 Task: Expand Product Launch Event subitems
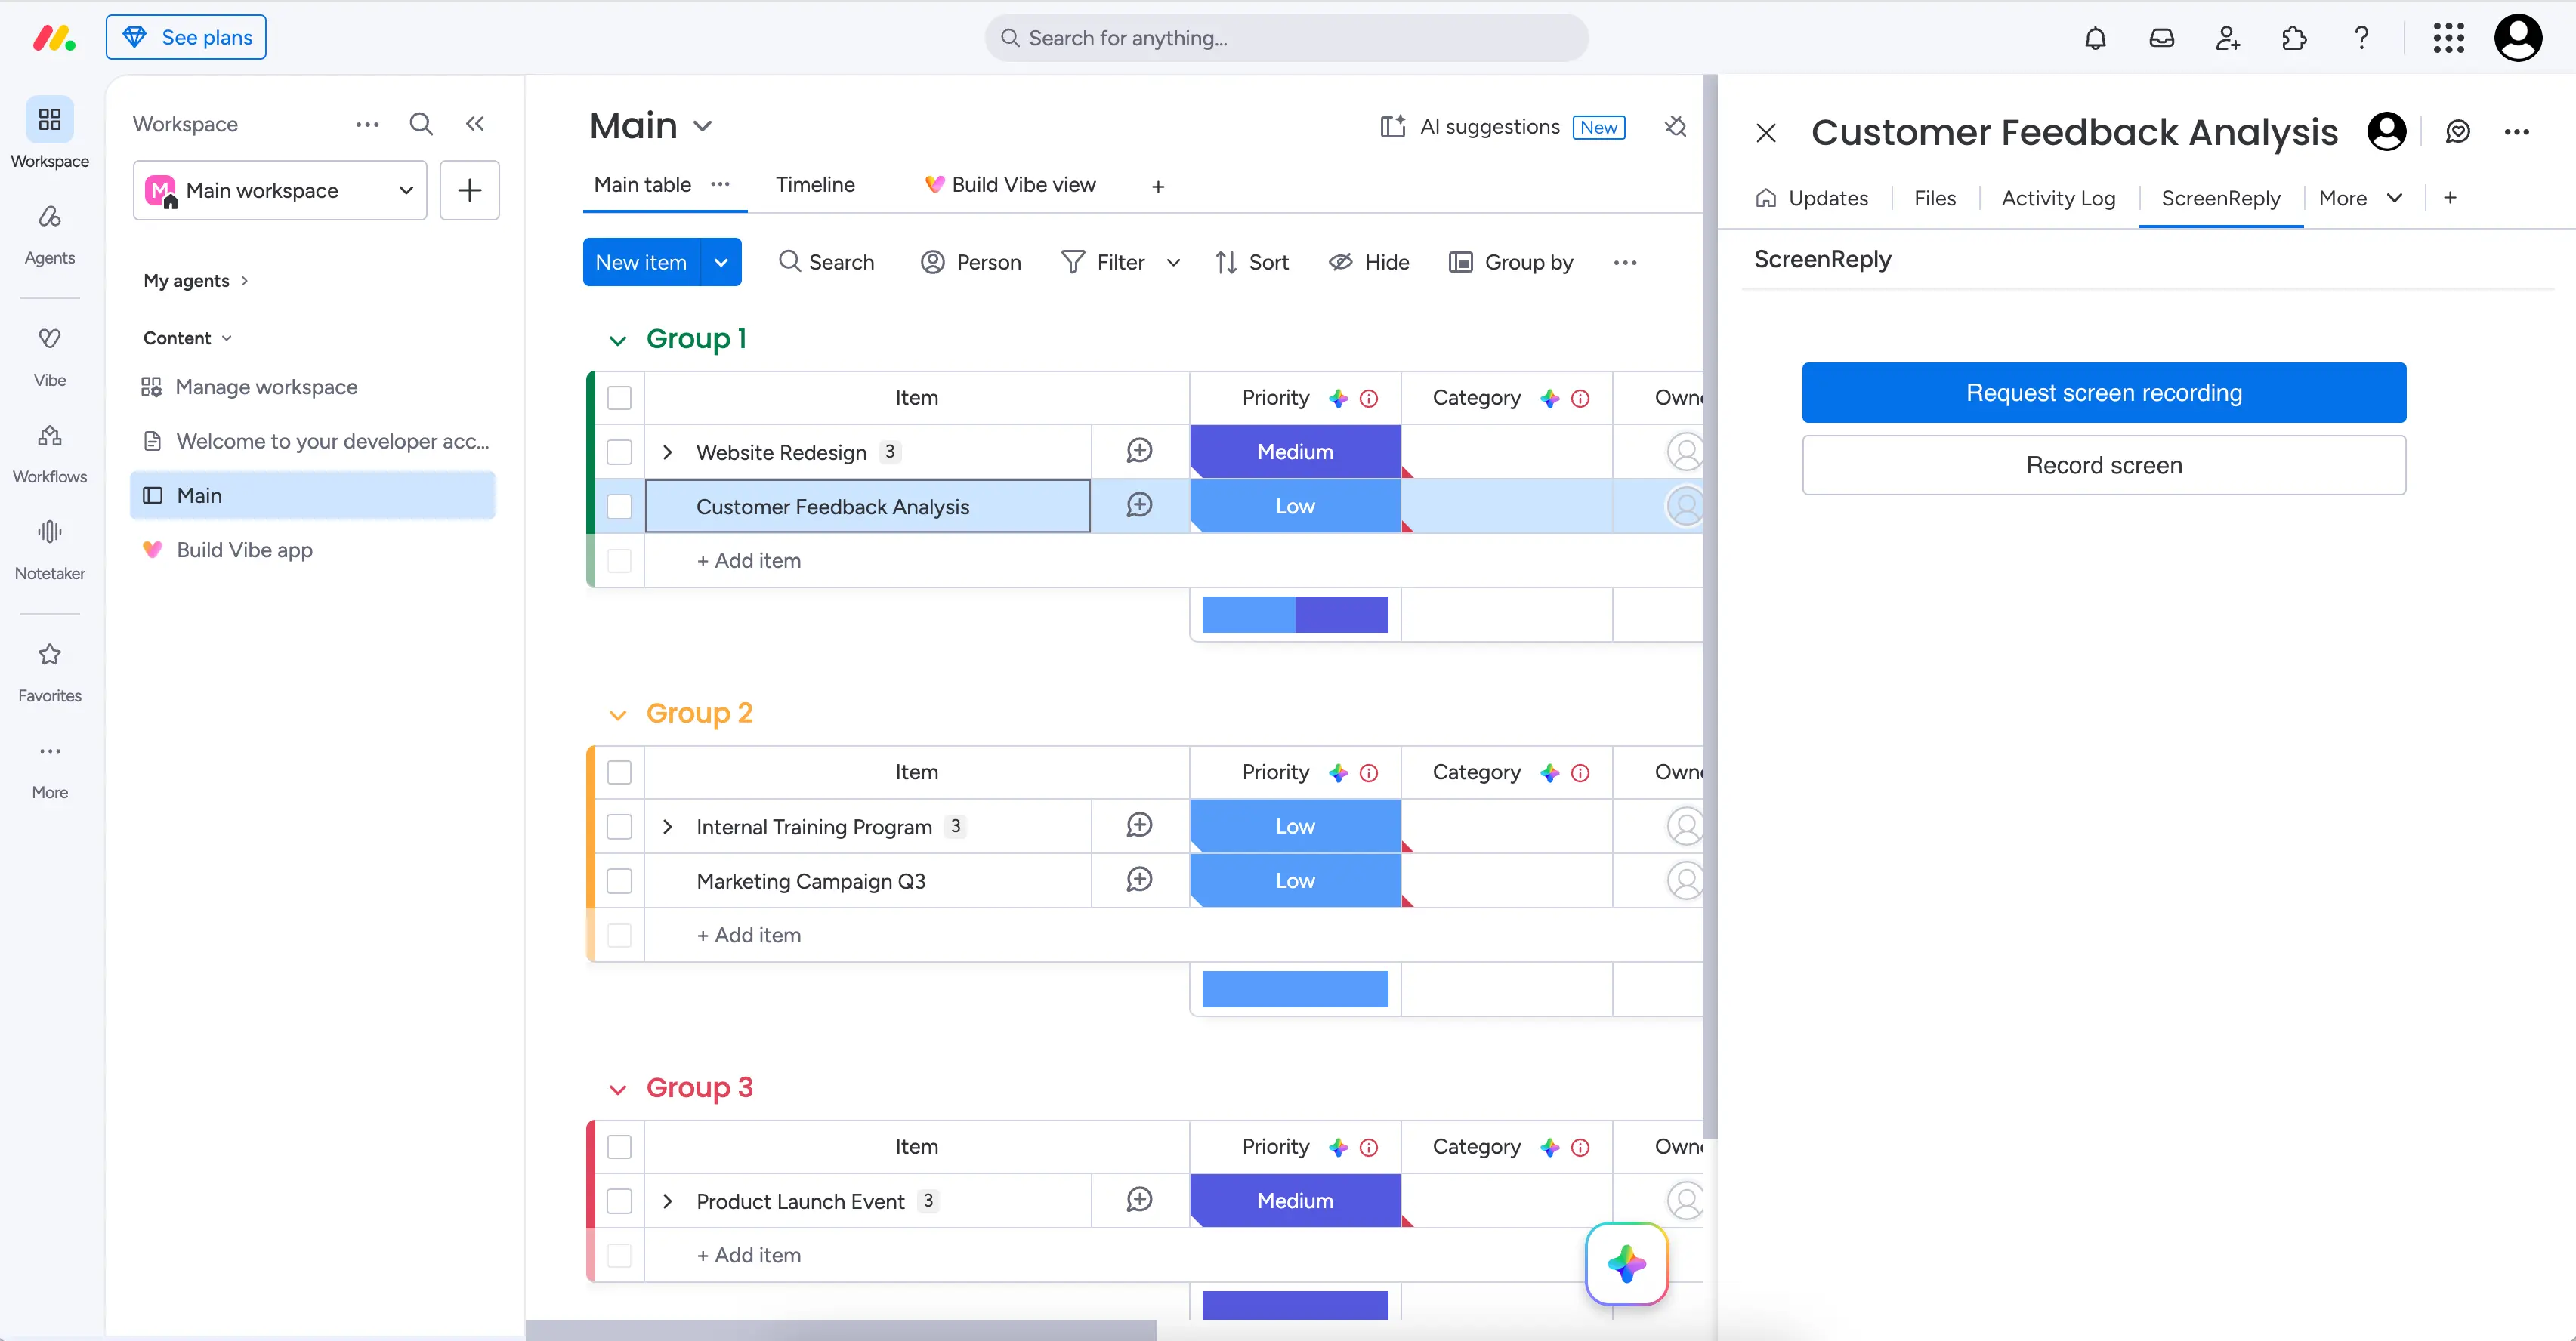(x=668, y=1201)
